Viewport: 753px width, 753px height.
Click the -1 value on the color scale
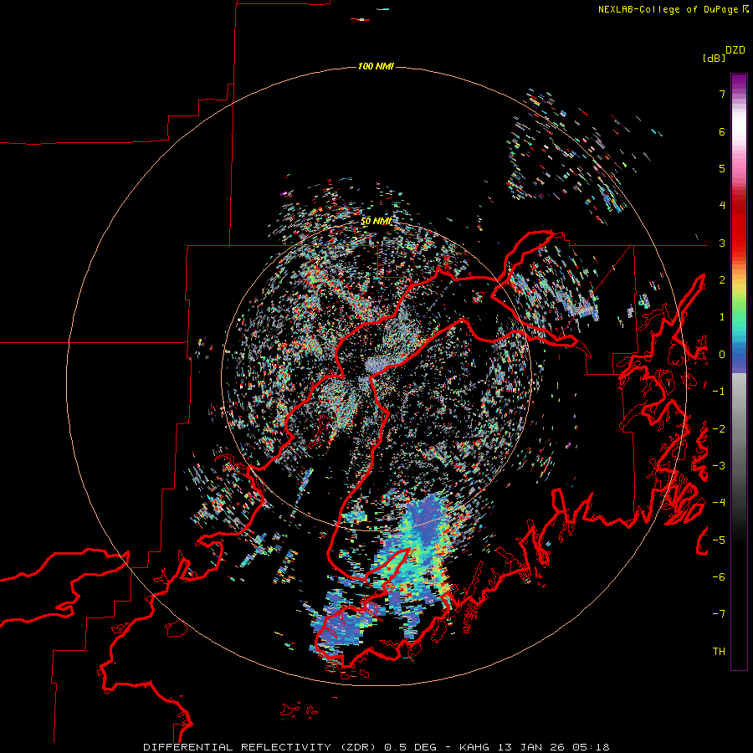719,392
